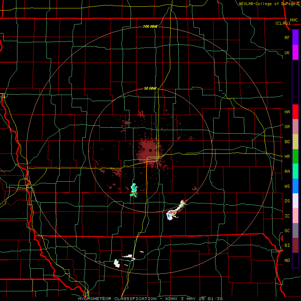Click the "BD" legend label

click(287, 142)
